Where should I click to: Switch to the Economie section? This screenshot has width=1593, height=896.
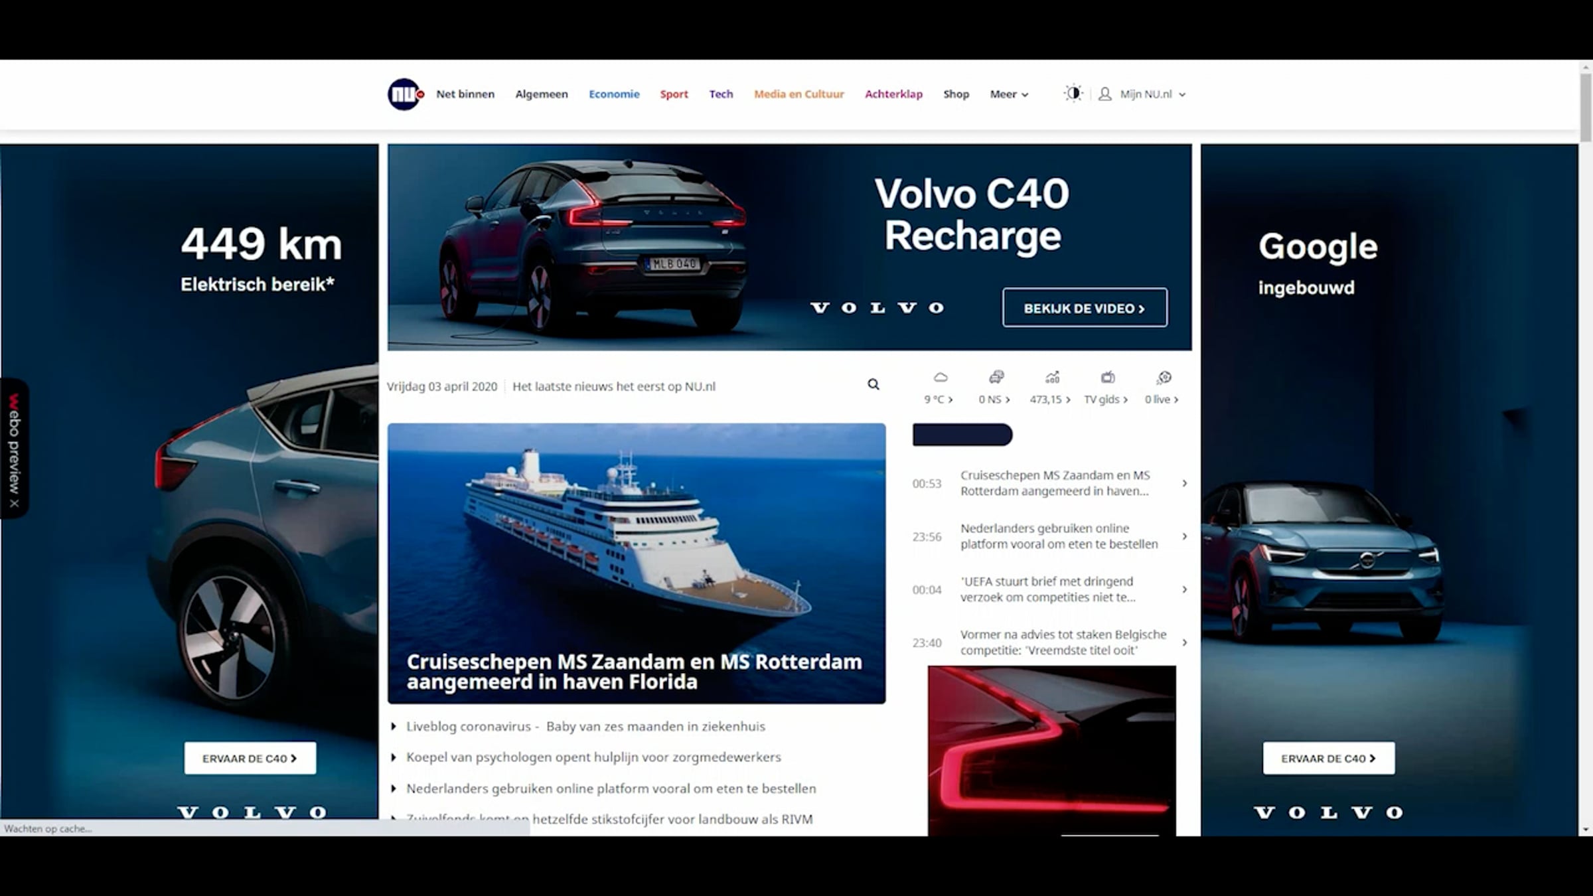(614, 94)
